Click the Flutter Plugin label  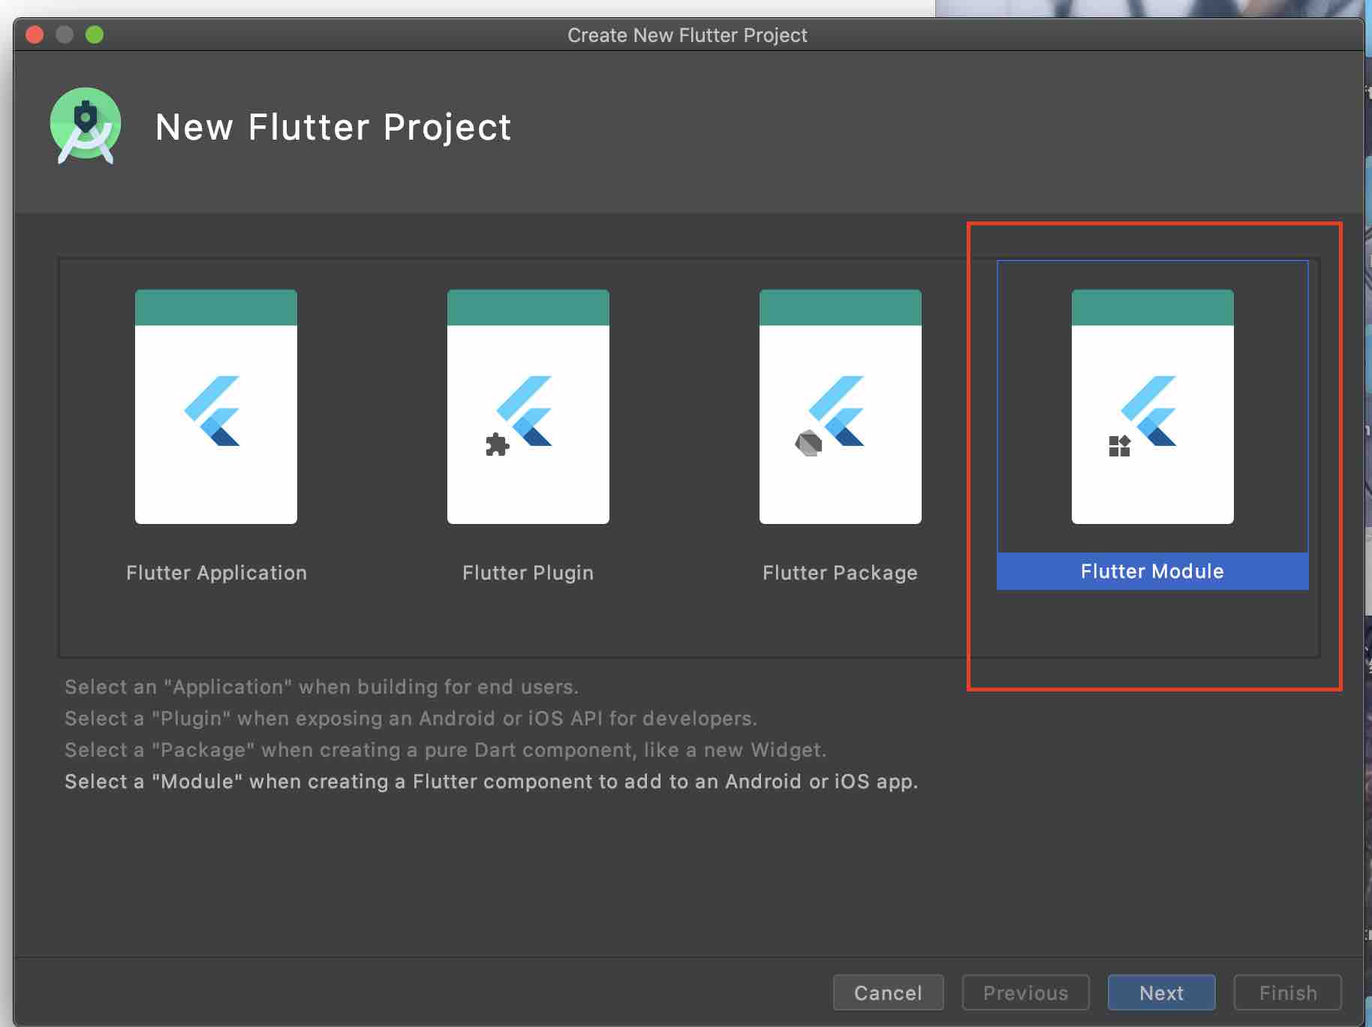[x=528, y=573]
